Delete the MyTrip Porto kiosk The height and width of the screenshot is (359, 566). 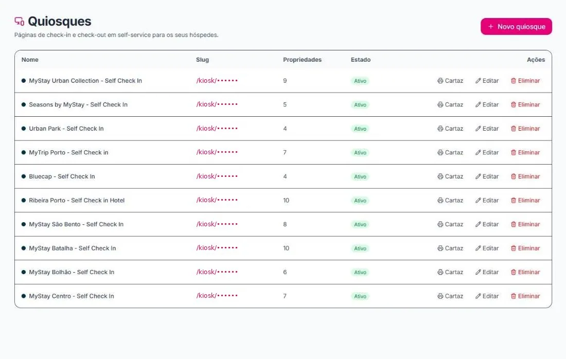point(525,153)
